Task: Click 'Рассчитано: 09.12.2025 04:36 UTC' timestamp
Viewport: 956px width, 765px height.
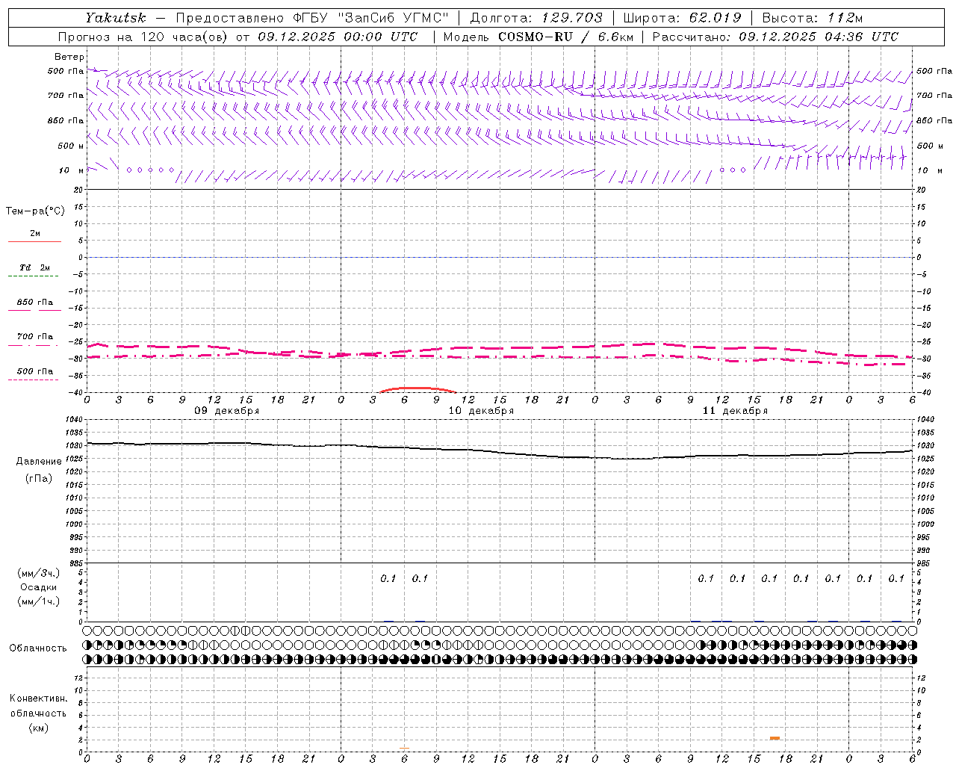Action: 775,37
